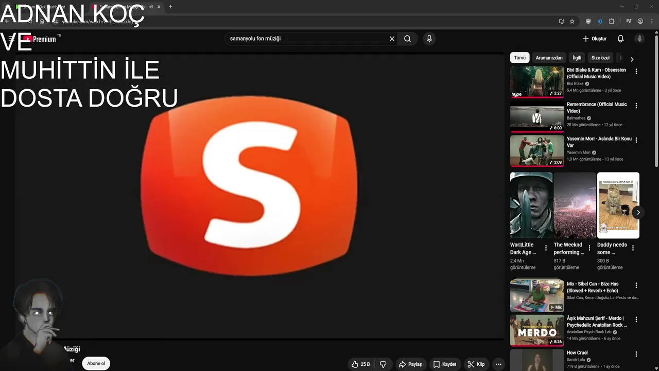The width and height of the screenshot is (659, 371).
Task: Create a clip with Klip button
Action: click(476, 364)
